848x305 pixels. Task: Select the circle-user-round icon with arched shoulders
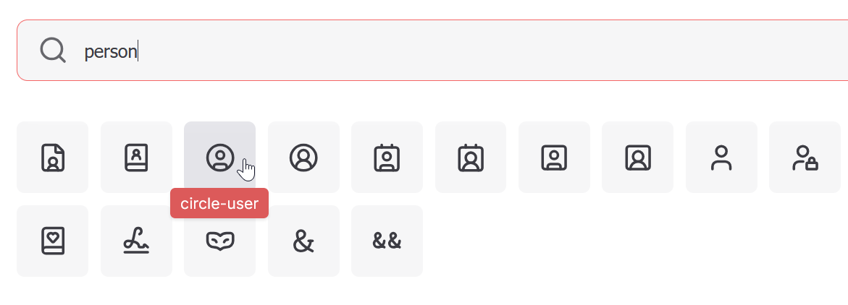303,157
